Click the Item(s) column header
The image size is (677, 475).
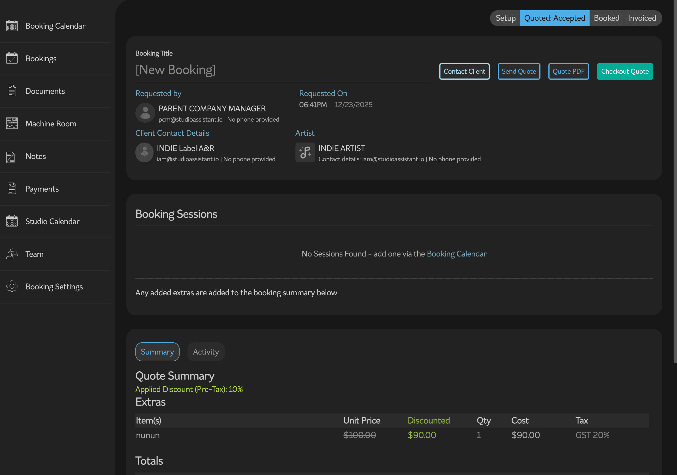click(149, 420)
